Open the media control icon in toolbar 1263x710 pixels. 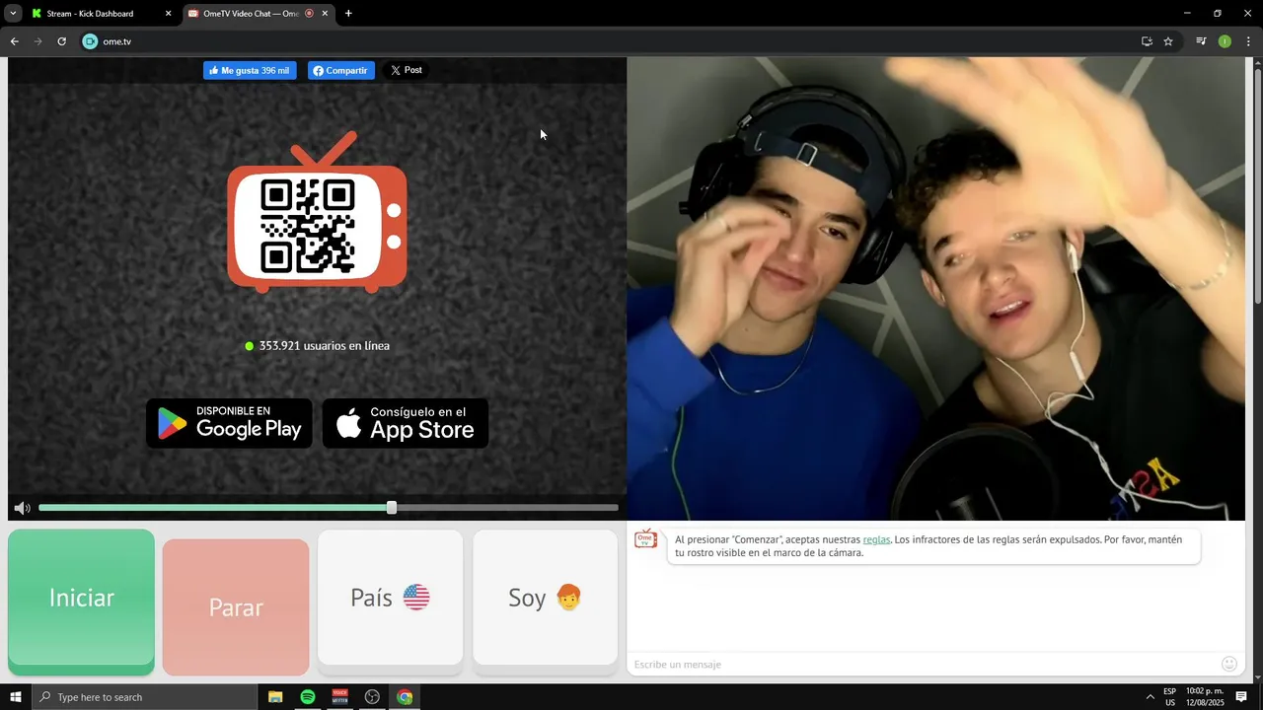coord(1201,41)
